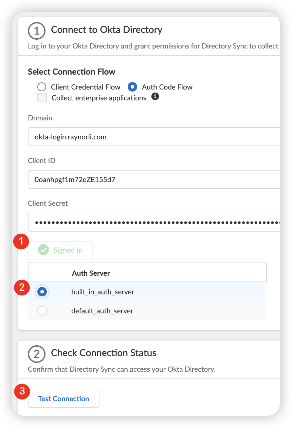Click the Auth Server column header

click(91, 273)
